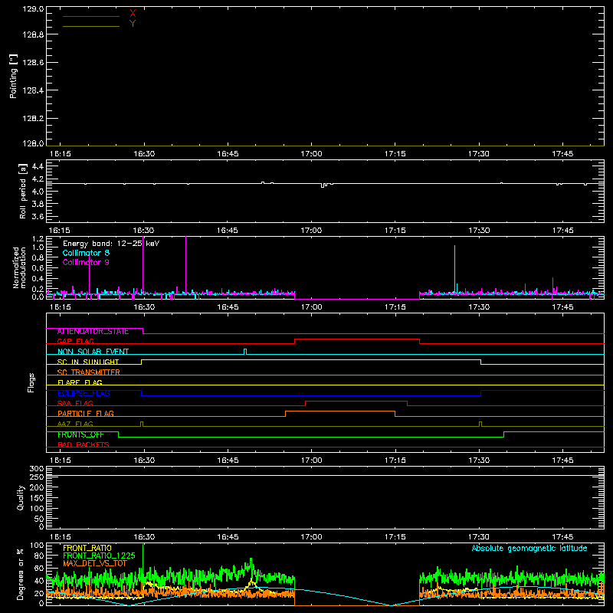Click the 'Quality' axis title

point(21,497)
